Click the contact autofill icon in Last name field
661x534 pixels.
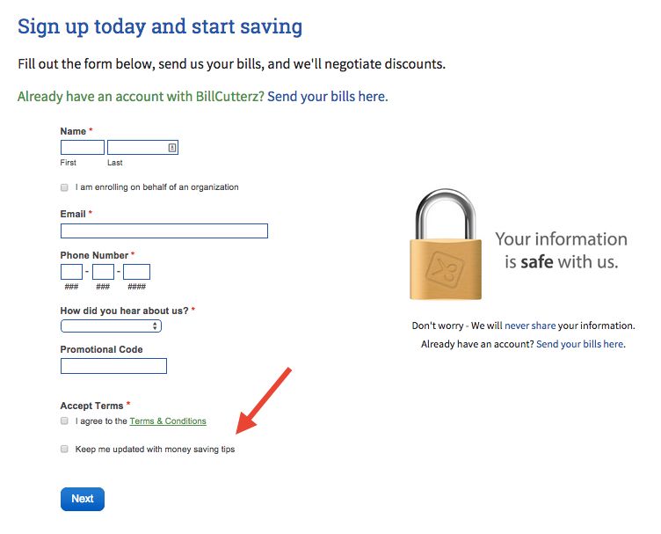(172, 148)
